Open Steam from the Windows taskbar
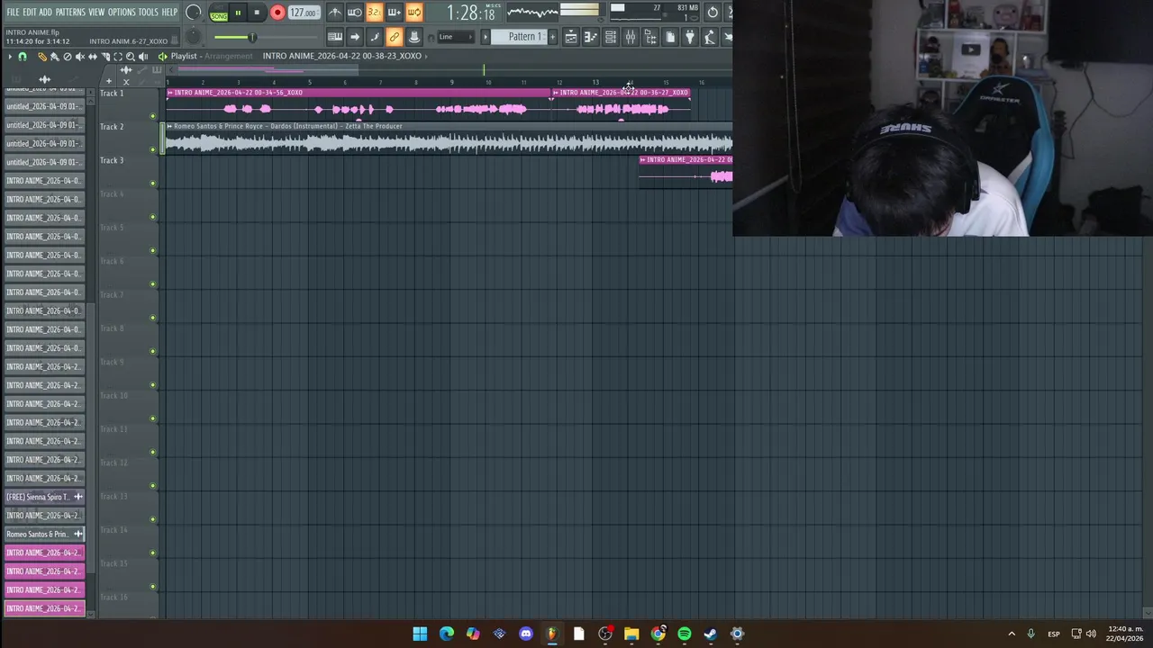This screenshot has height=648, width=1153. click(711, 634)
